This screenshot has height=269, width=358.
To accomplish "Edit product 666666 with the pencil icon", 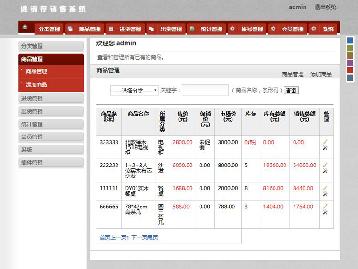I will click(x=325, y=206).
